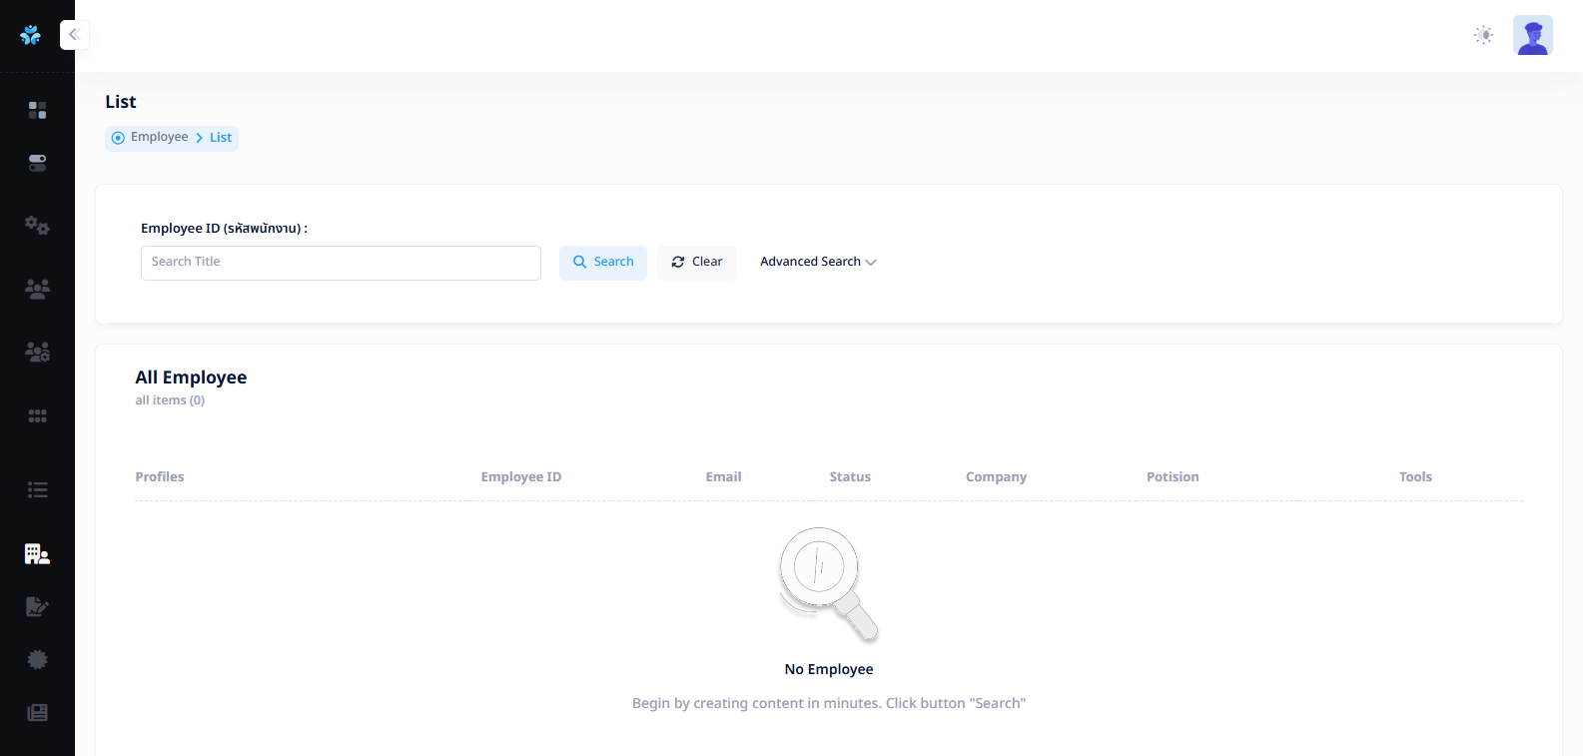
Task: Open the user avatar profile menu
Action: click(x=1532, y=35)
